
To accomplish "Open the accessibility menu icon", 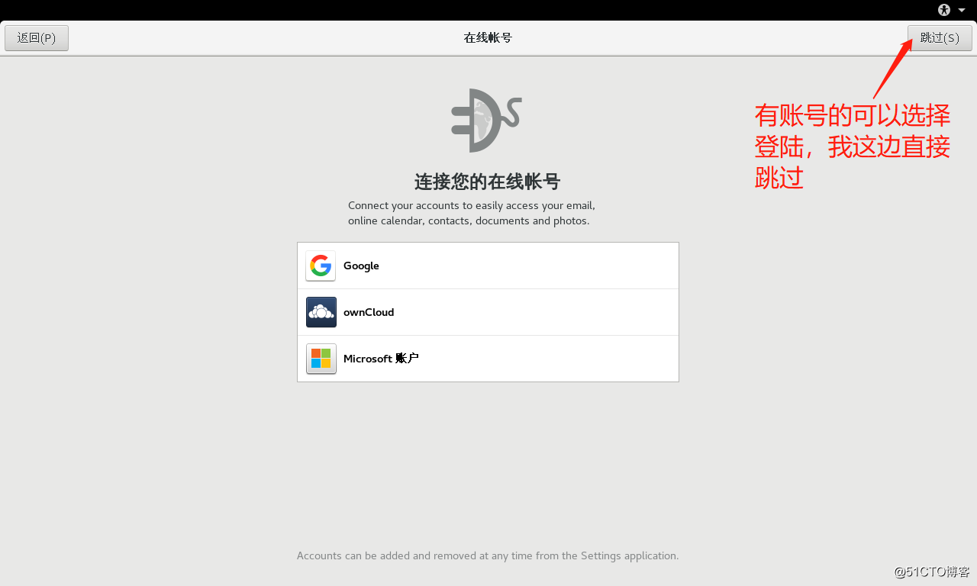I will coord(944,10).
